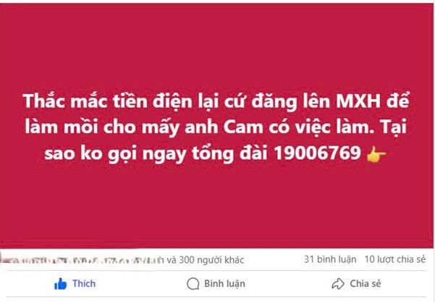435x302 pixels.
Task: Click the pointing hand emoji in post
Action: (x=376, y=155)
